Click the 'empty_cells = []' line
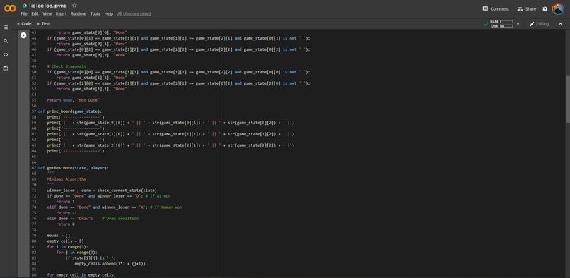The height and width of the screenshot is (278, 570). (66, 241)
